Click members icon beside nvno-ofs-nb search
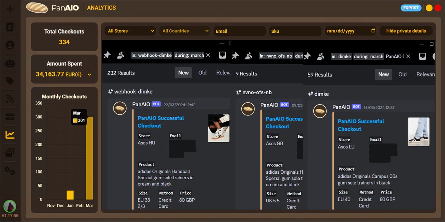This screenshot has width=445, height=222. point(248,56)
